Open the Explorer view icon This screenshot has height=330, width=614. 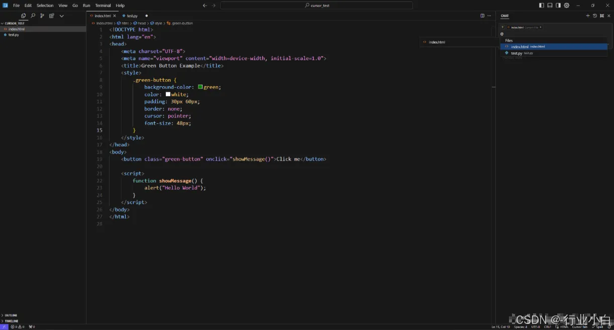coord(23,16)
